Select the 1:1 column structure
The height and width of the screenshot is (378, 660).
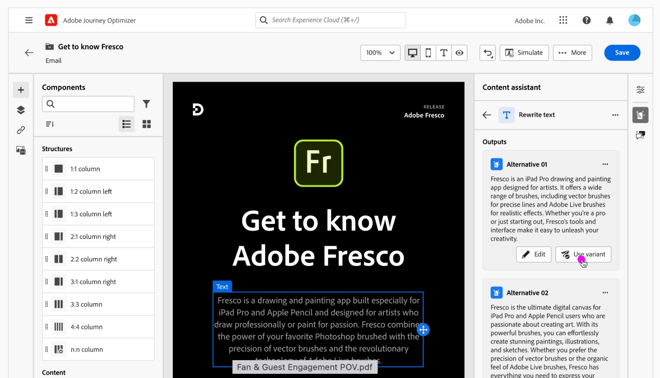pos(98,169)
